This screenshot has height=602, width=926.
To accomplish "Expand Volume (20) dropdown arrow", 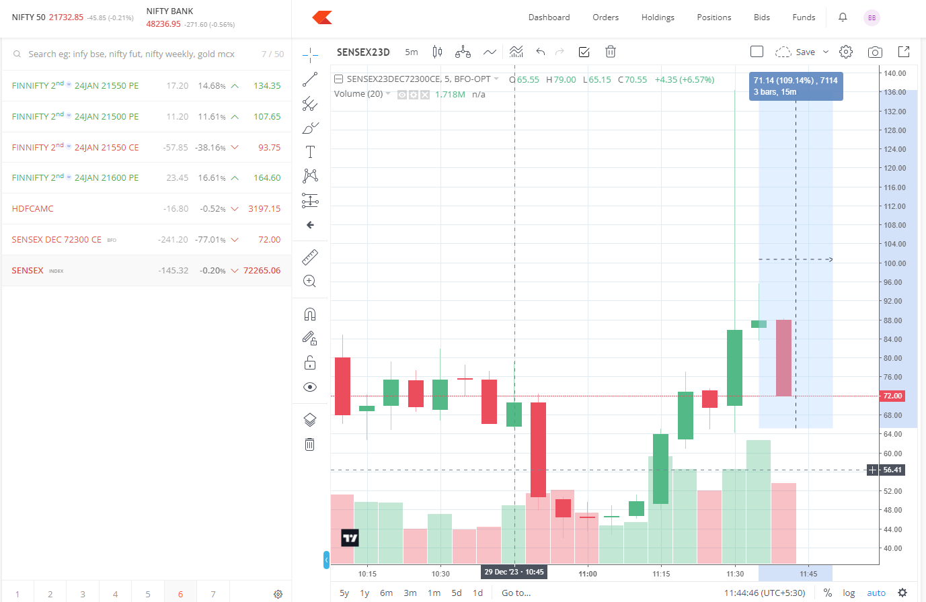I will pyautogui.click(x=387, y=94).
